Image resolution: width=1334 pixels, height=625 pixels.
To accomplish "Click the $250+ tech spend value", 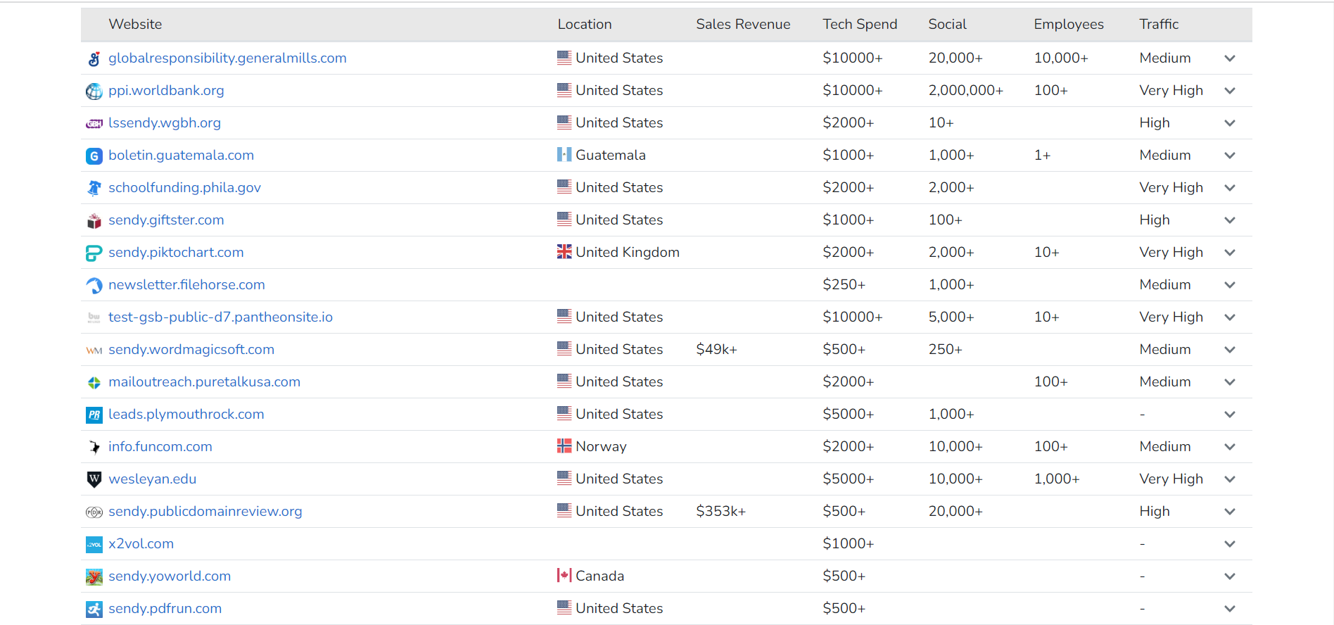I will point(844,284).
